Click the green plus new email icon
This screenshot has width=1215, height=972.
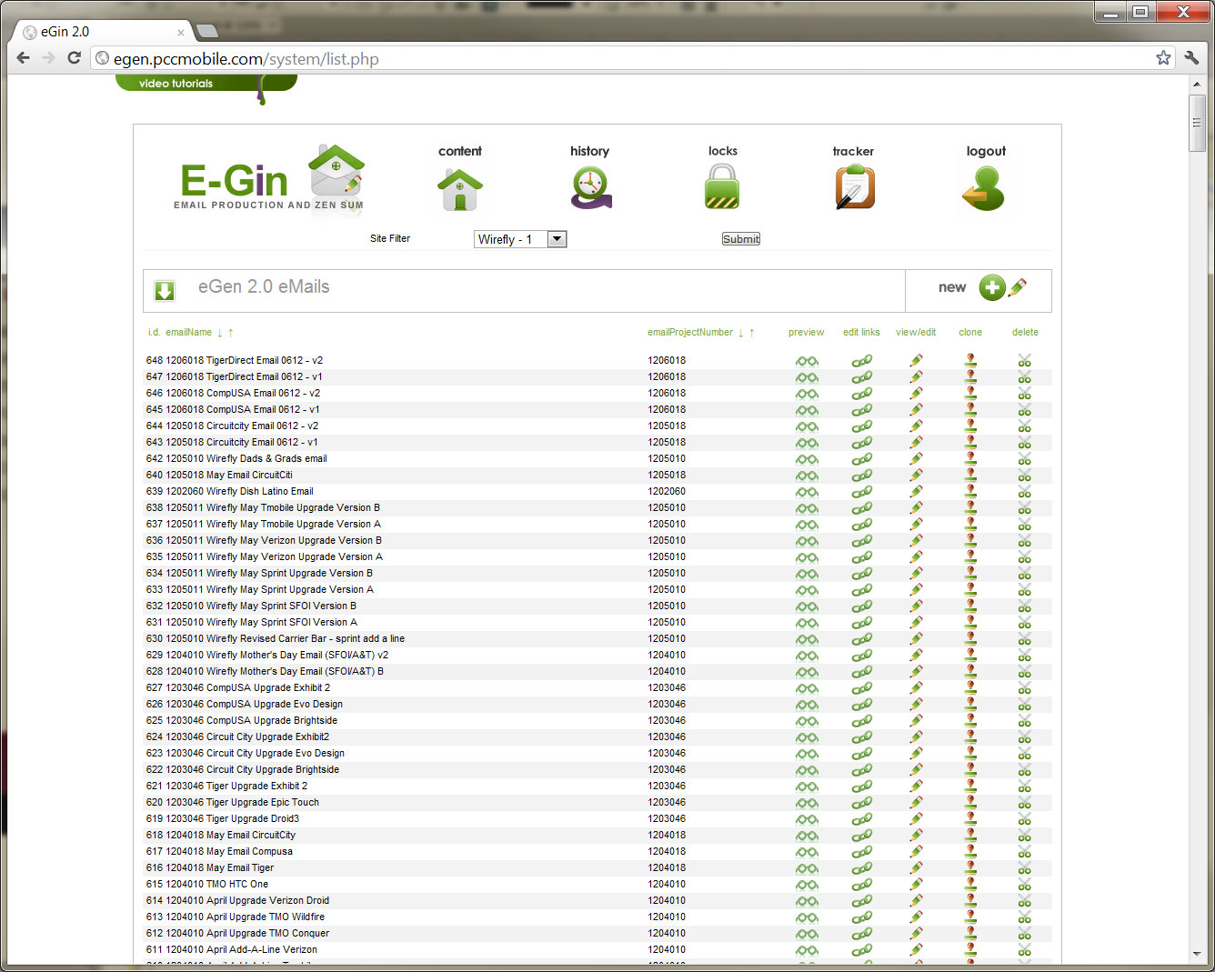992,287
